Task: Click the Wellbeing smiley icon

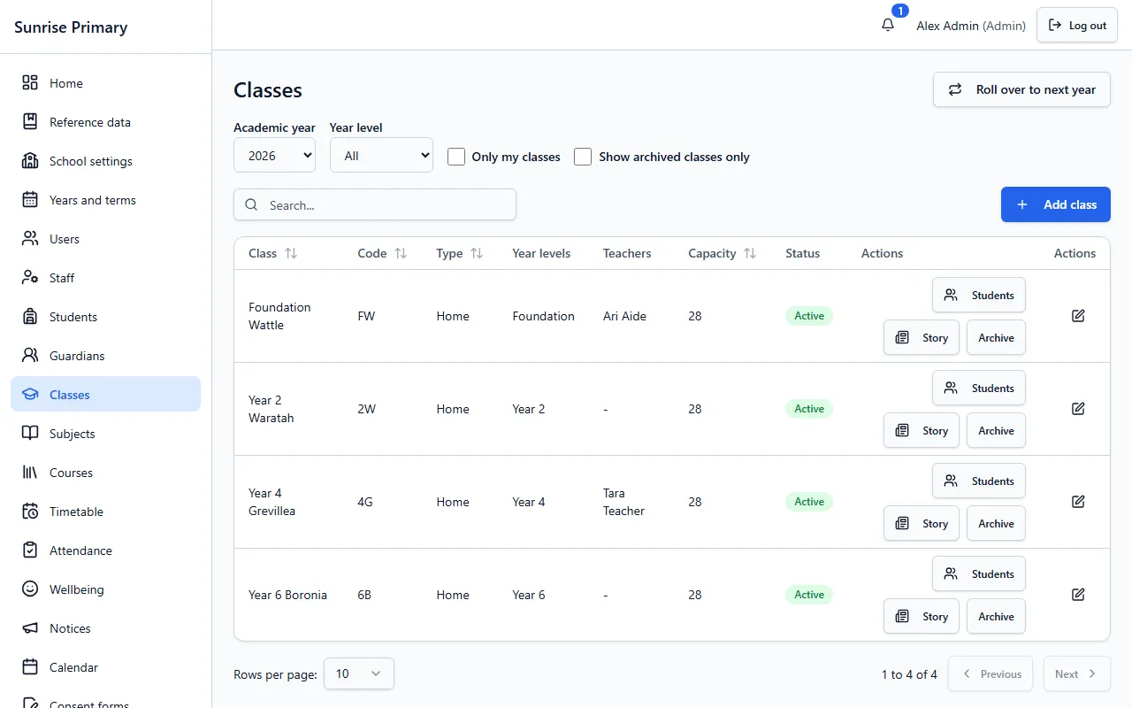Action: coord(30,589)
